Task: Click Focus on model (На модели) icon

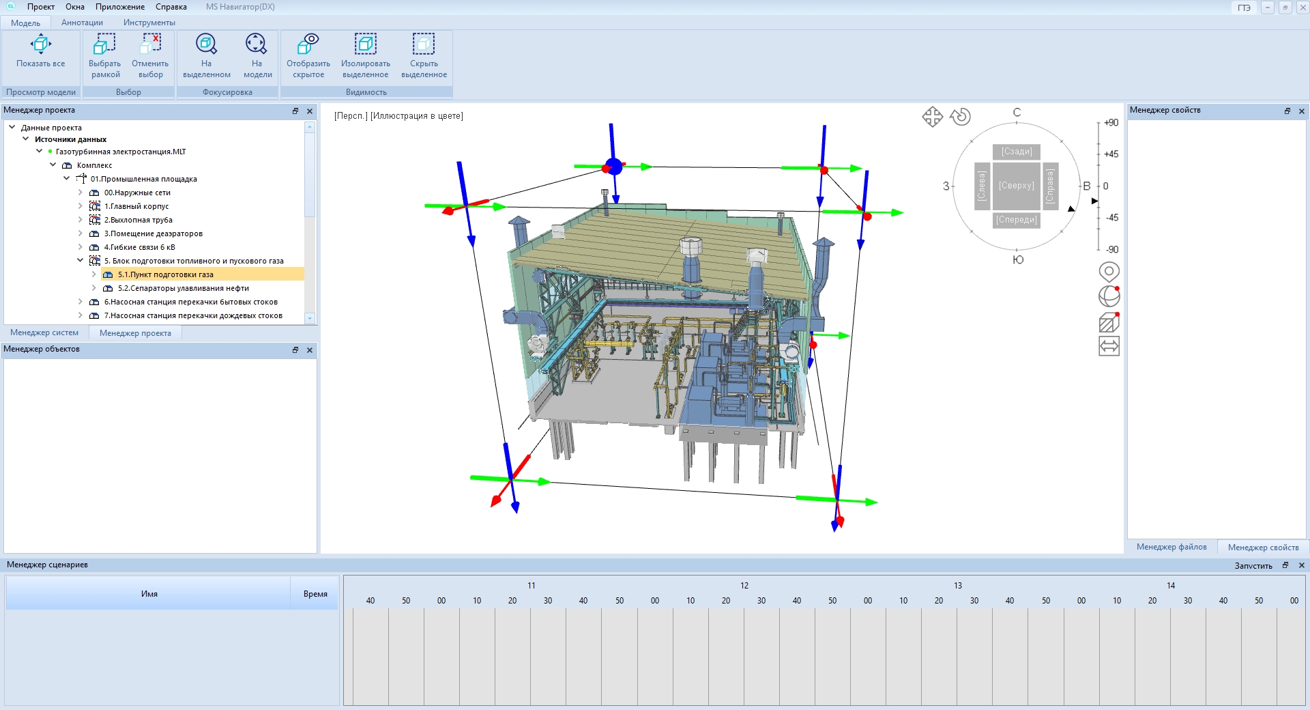Action: (x=257, y=45)
